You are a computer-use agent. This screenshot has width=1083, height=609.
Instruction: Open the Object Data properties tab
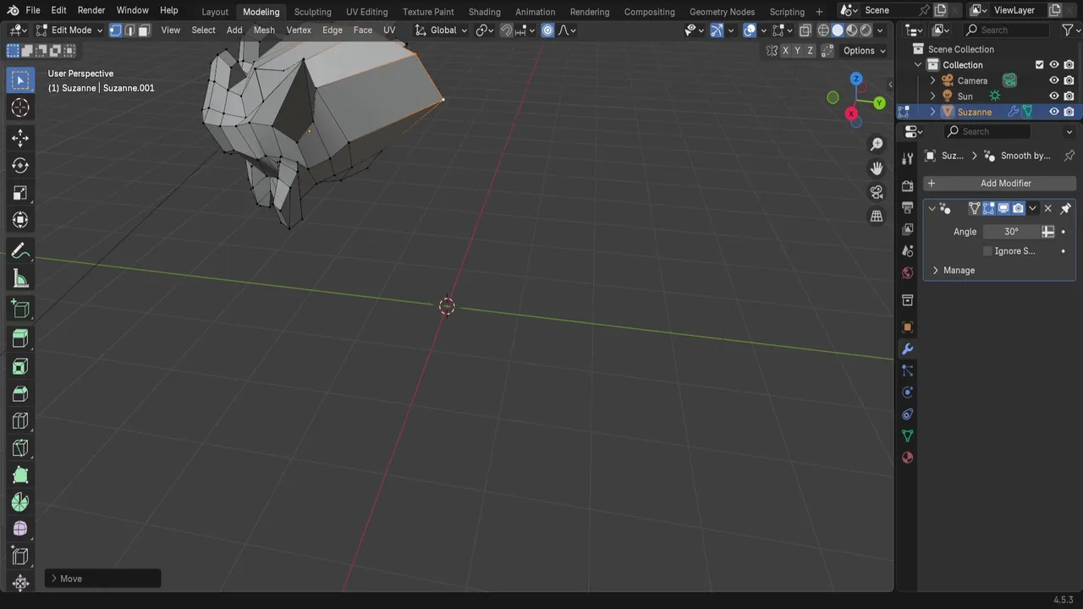[907, 436]
